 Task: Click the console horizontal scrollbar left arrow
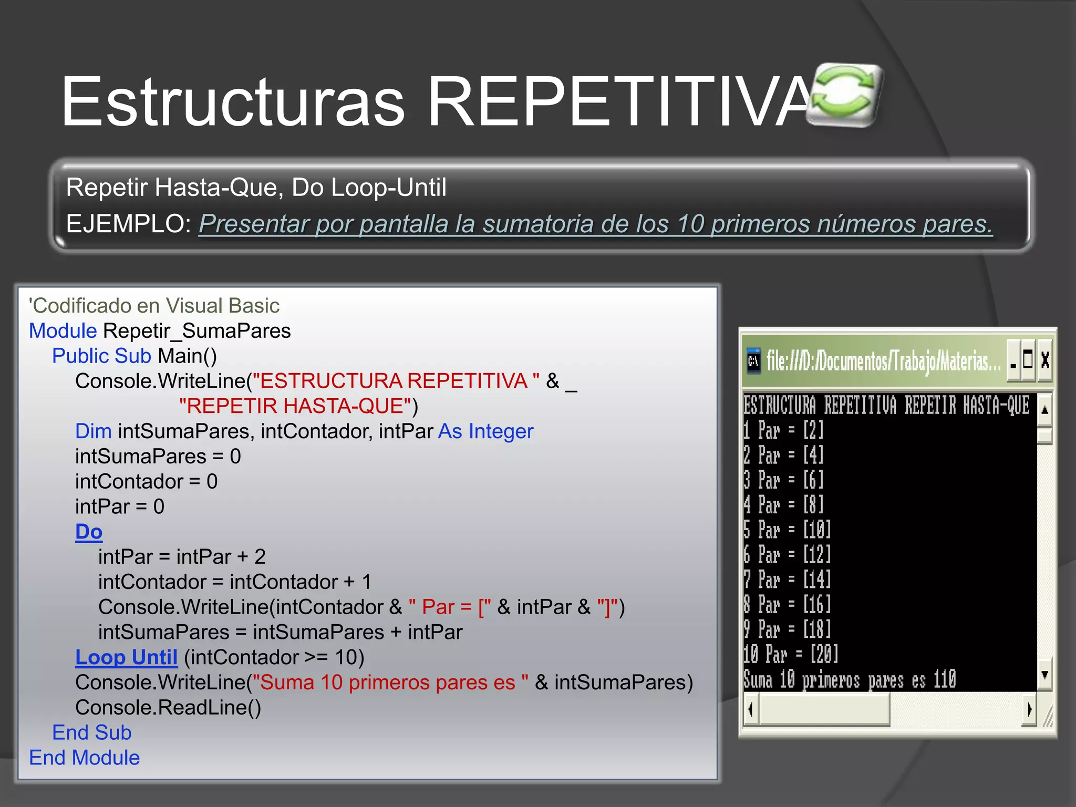pyautogui.click(x=751, y=709)
